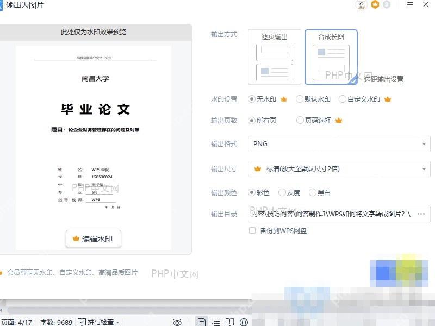
Task: Click the 页面: 4/17 status bar entry
Action: pyautogui.click(x=17, y=322)
